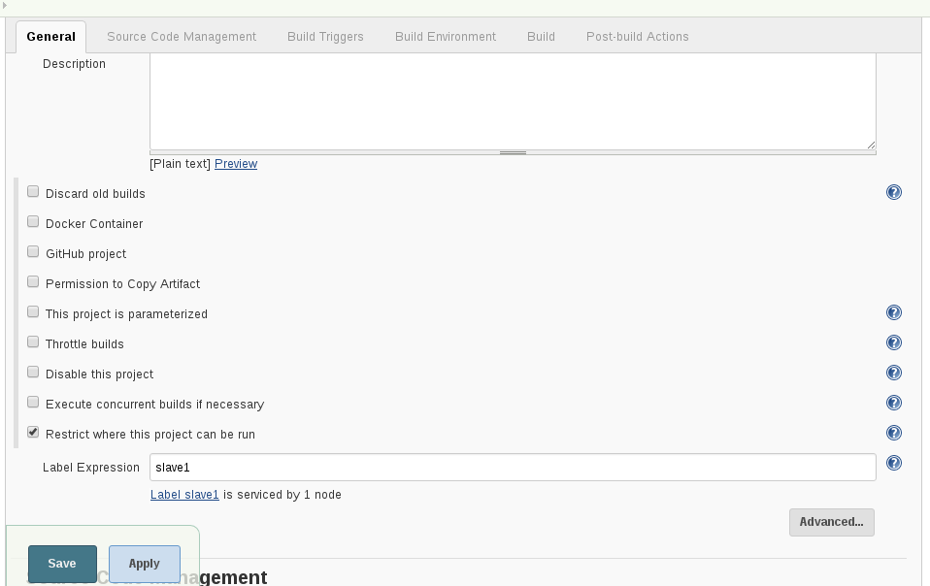Screen dimensions: 930x586
Task: Enable the Discard old builds checkbox
Action: (x=32, y=191)
